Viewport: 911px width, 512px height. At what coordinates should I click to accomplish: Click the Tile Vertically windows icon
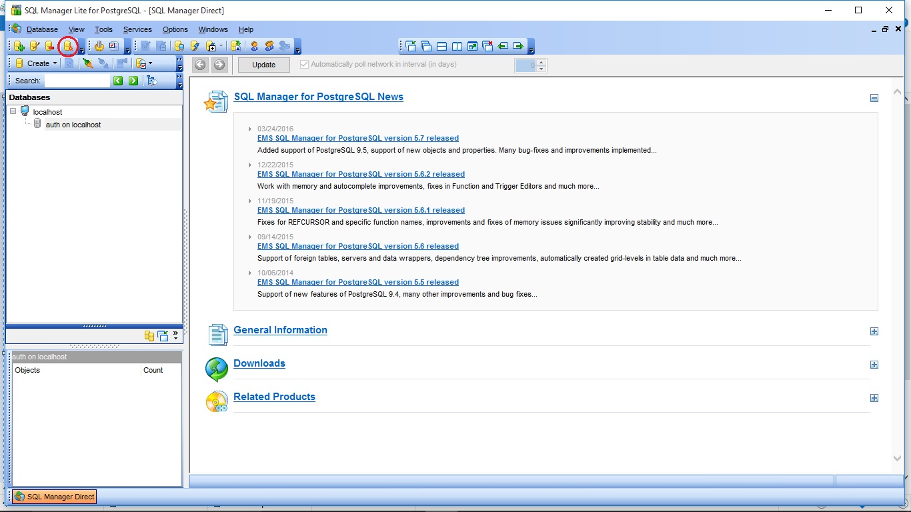tap(457, 46)
